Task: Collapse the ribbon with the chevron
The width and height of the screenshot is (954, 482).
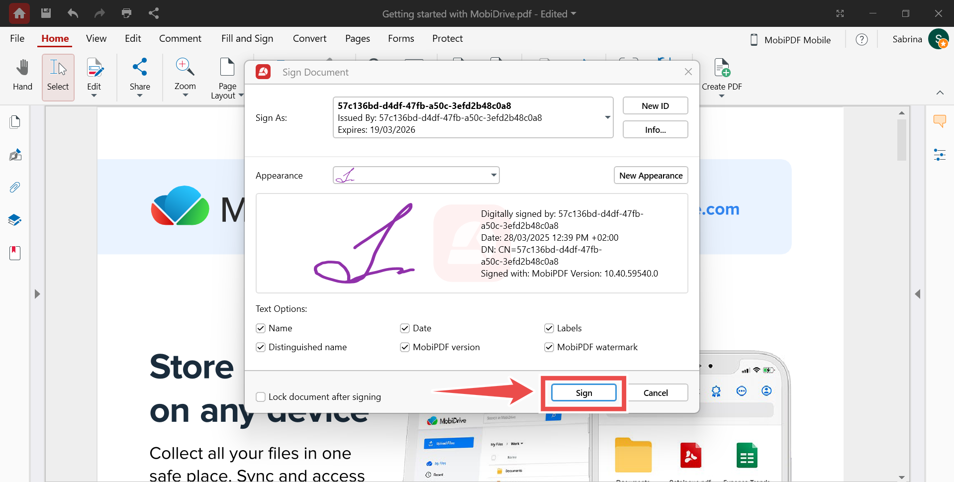Action: [940, 93]
